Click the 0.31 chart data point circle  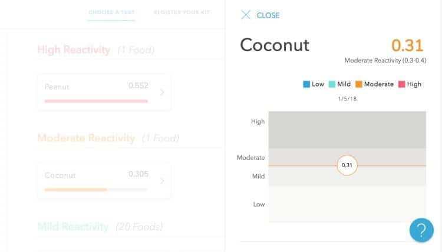347,165
